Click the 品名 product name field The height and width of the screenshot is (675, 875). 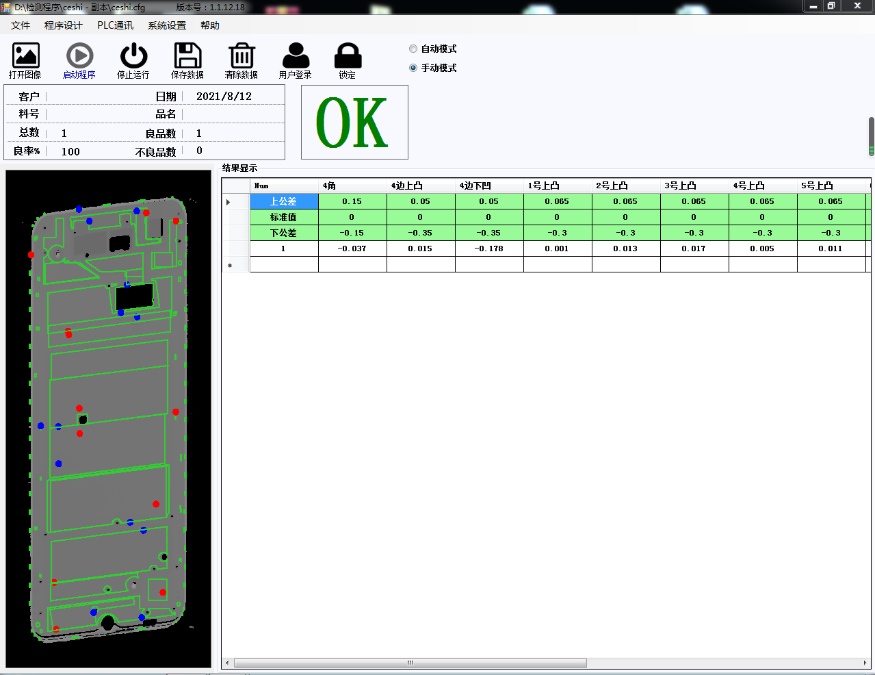click(233, 114)
